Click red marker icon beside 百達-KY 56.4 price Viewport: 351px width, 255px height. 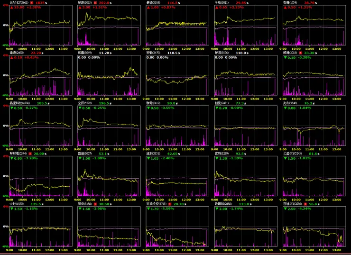coord(305,204)
